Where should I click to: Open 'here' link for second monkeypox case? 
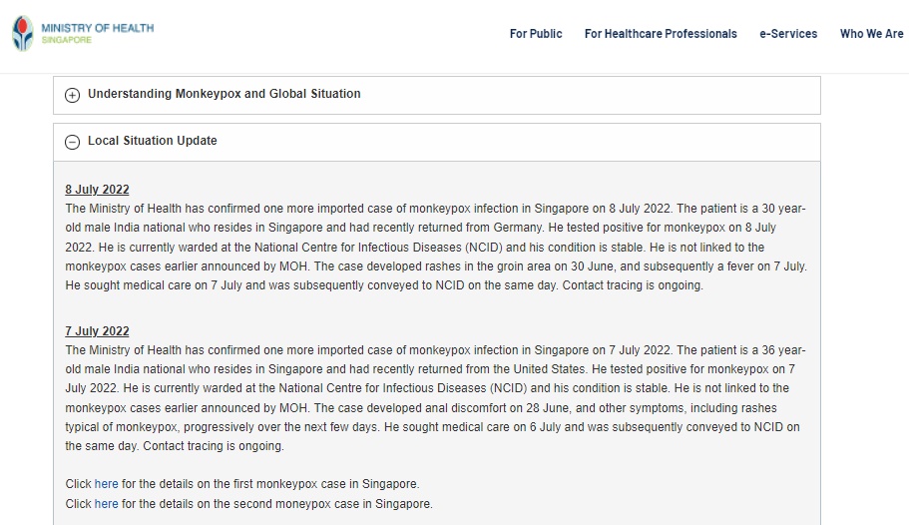point(106,504)
